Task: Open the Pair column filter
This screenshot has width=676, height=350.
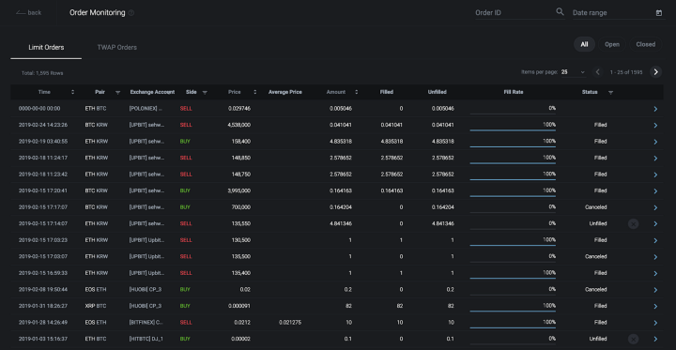Action: click(x=117, y=92)
